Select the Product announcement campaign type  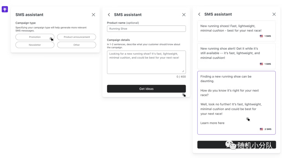point(77,37)
